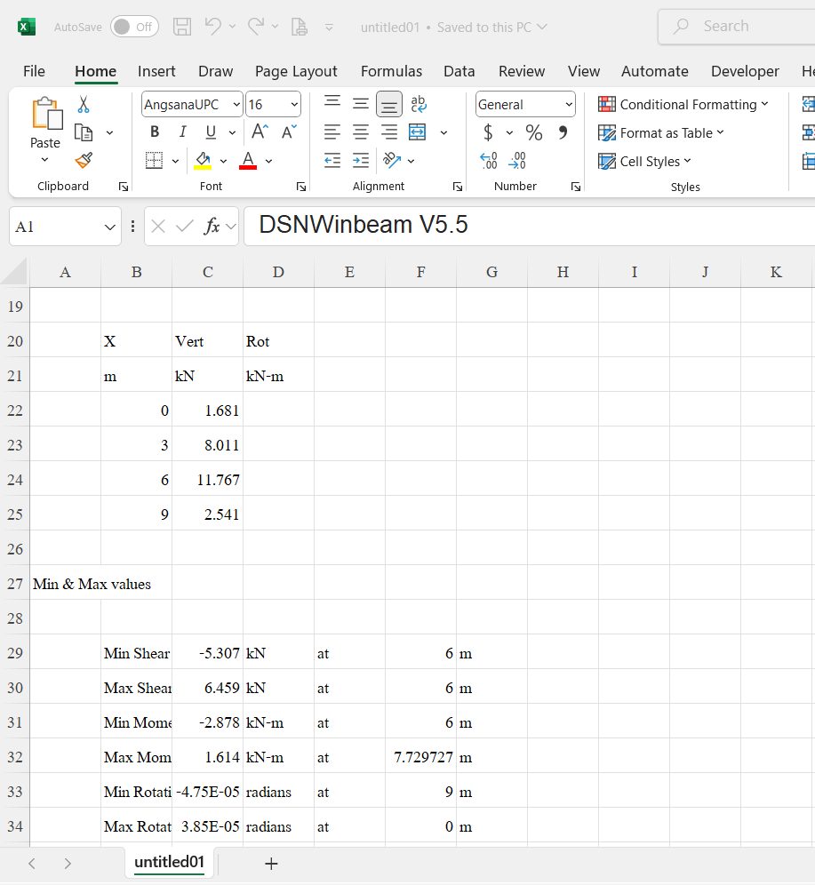Switch to Page Layout tab
Screen dimensions: 815x885
(x=296, y=71)
